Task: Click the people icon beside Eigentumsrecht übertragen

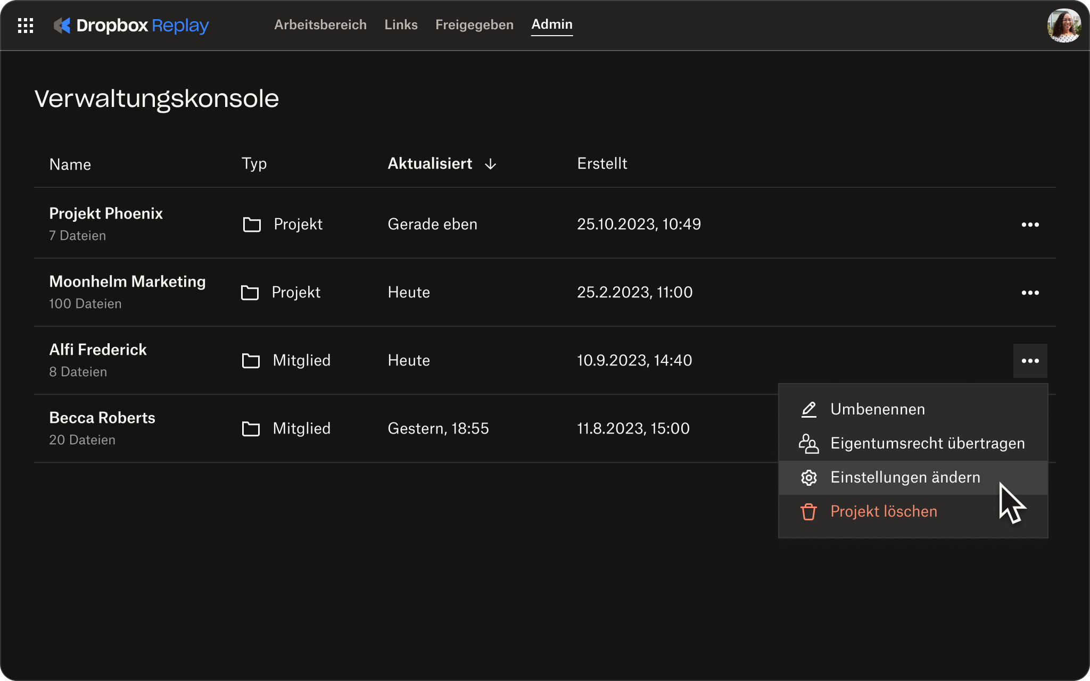Action: pos(808,443)
